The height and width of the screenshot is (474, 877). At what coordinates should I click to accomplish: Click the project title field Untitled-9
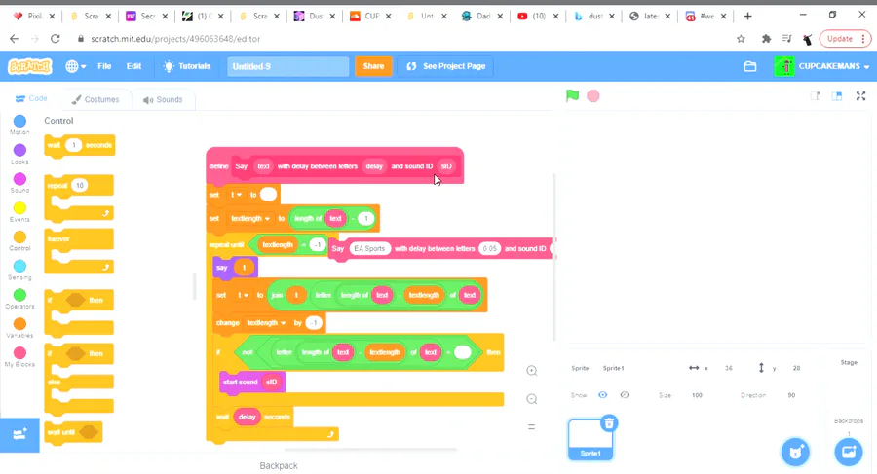pos(287,66)
